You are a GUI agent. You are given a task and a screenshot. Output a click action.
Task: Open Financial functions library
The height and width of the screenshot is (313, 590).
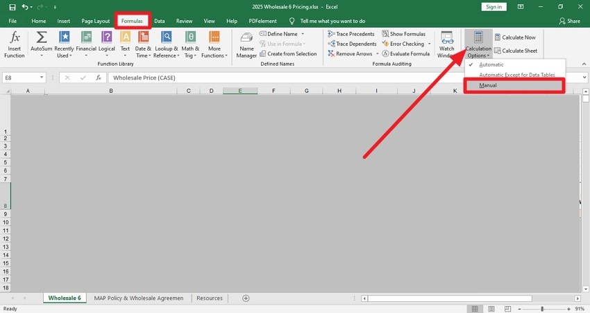[86, 44]
